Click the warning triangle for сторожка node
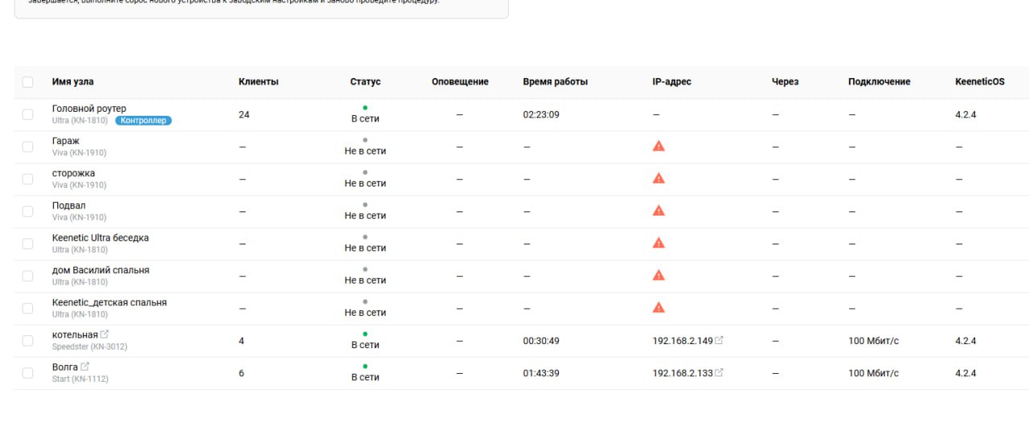The image size is (1029, 435). 658,178
